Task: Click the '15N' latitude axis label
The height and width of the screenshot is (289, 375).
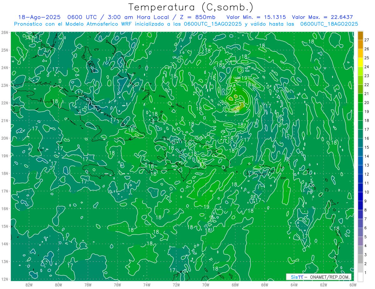Action: point(5,226)
